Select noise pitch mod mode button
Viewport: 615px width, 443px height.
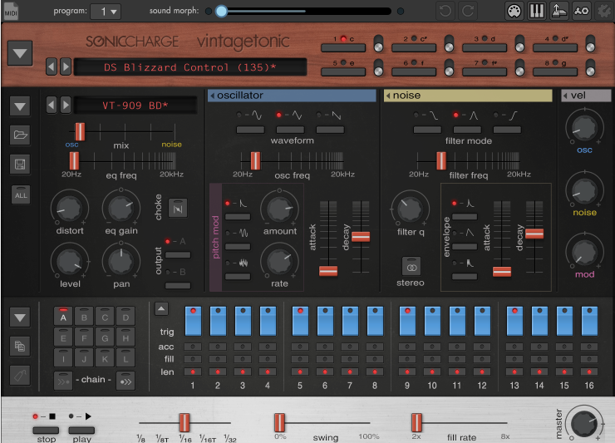[238, 276]
